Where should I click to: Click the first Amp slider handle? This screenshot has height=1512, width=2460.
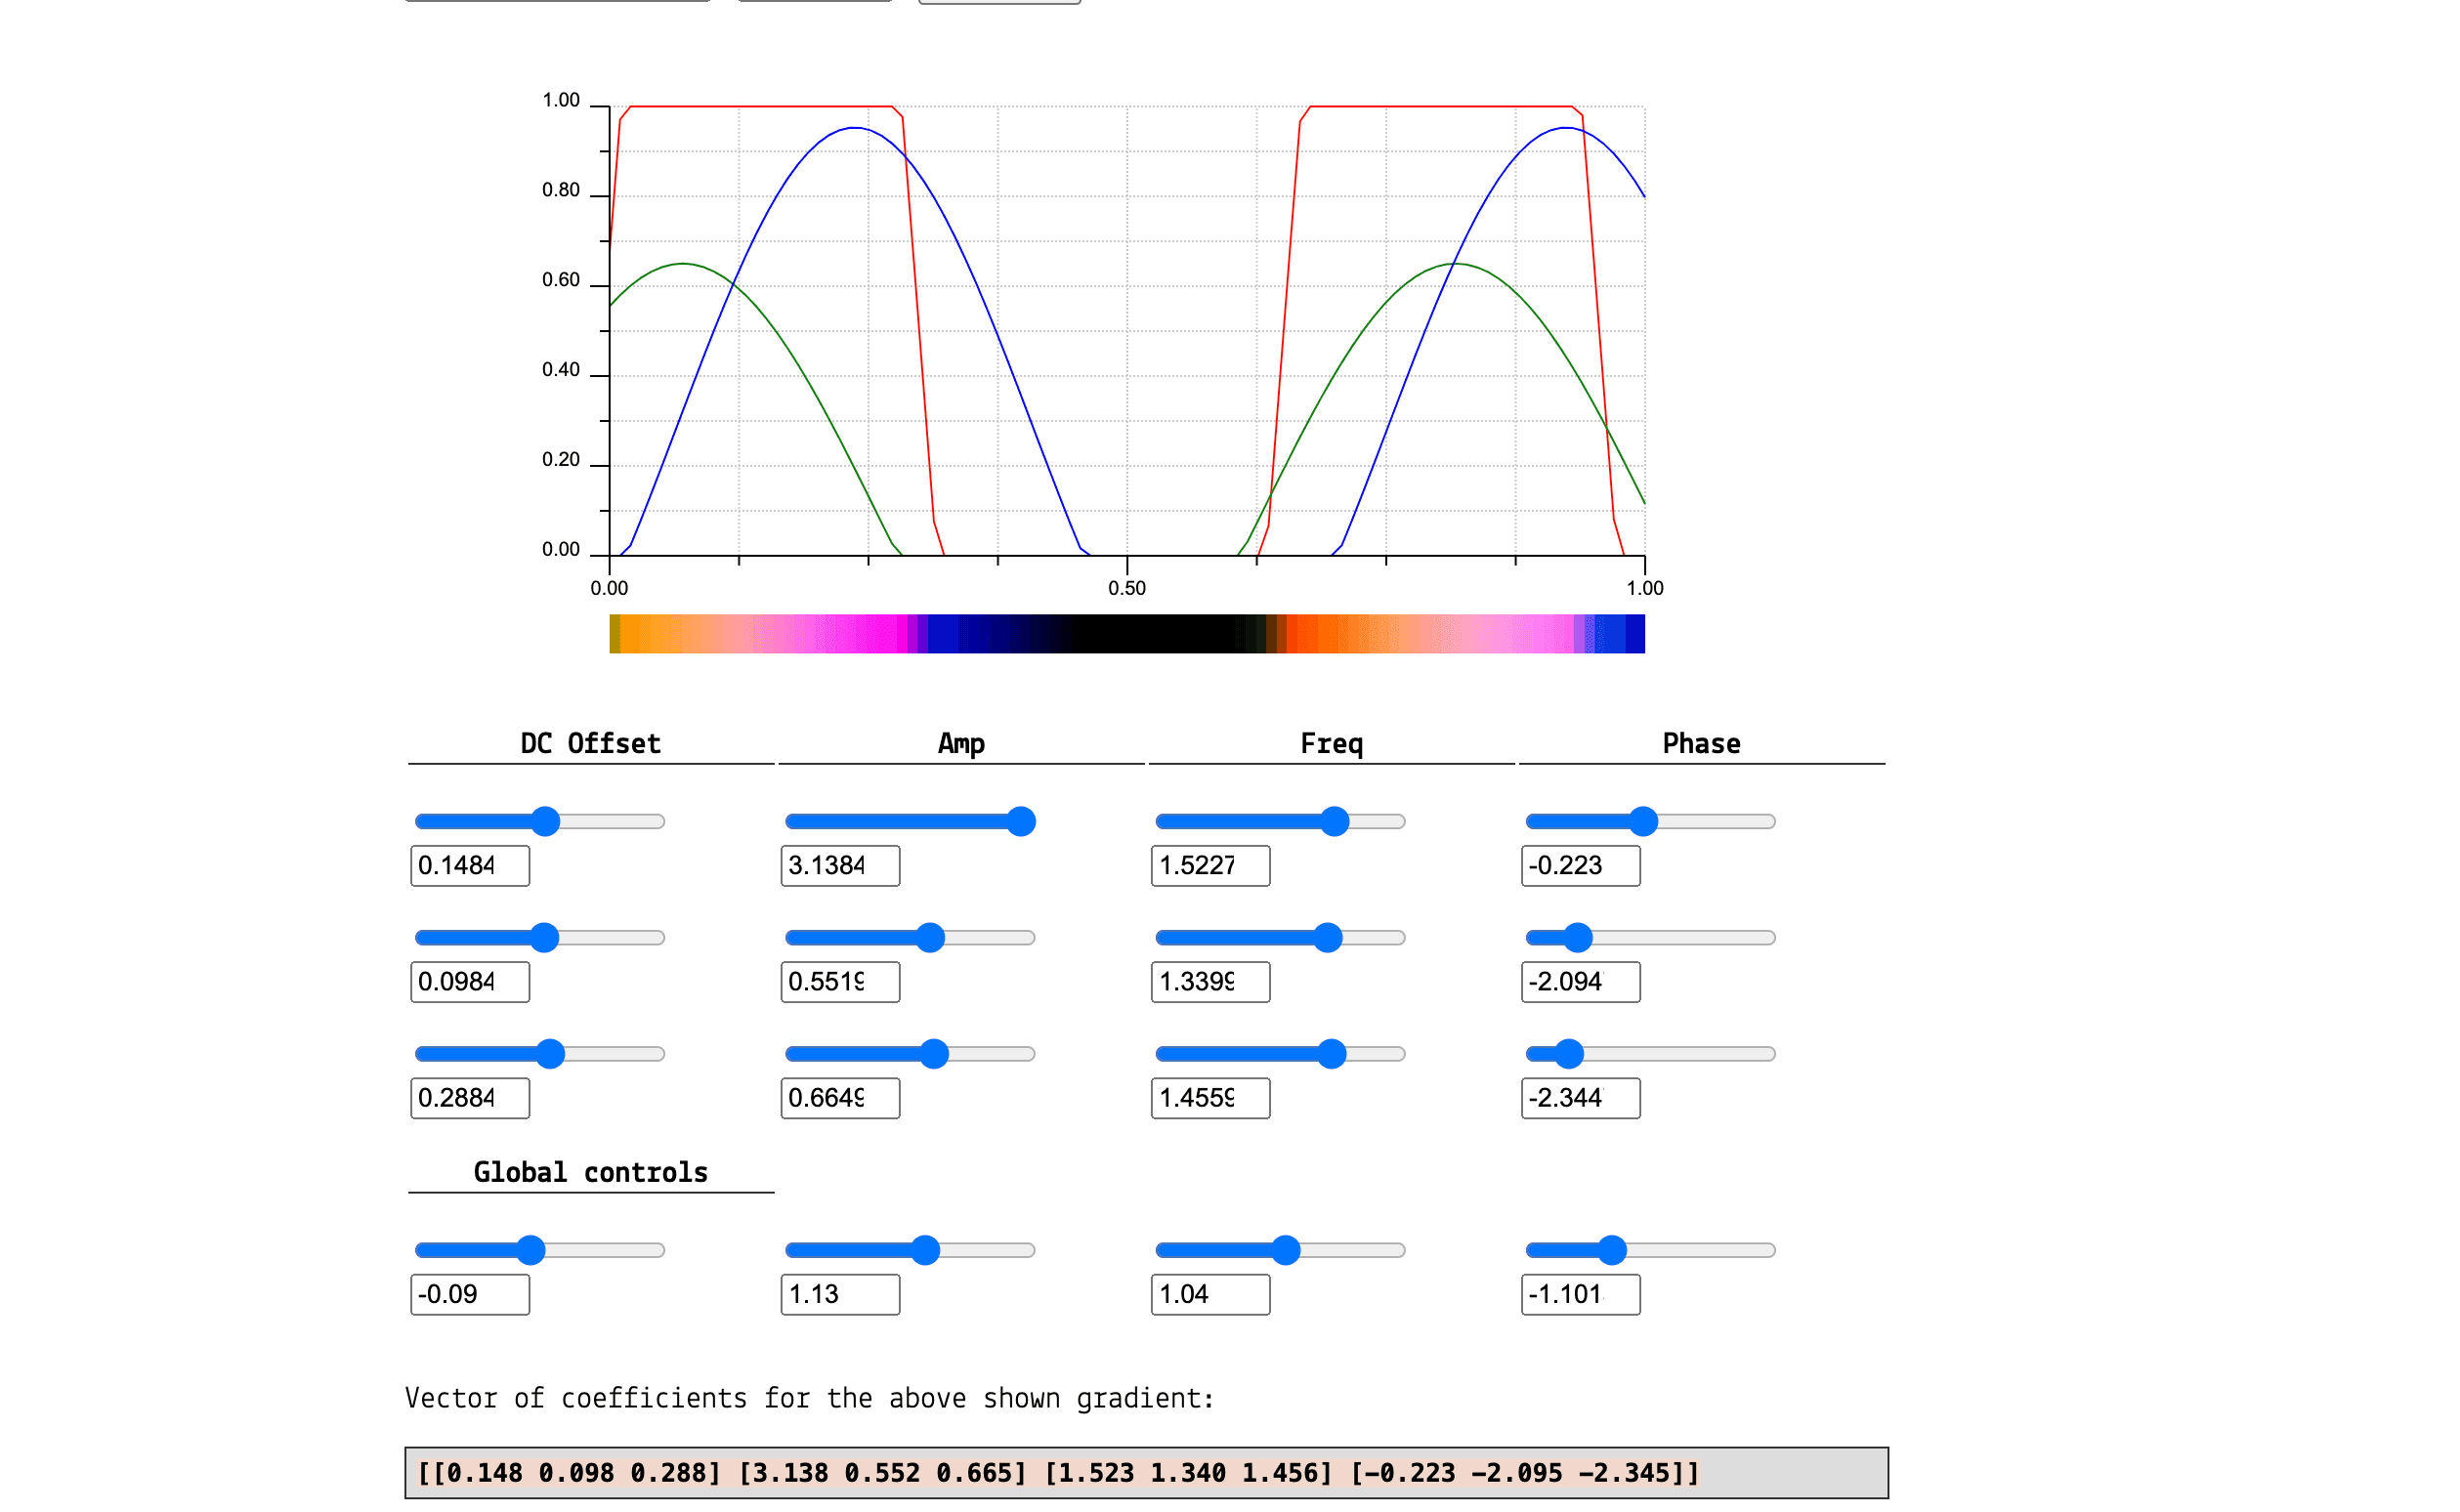(1021, 822)
